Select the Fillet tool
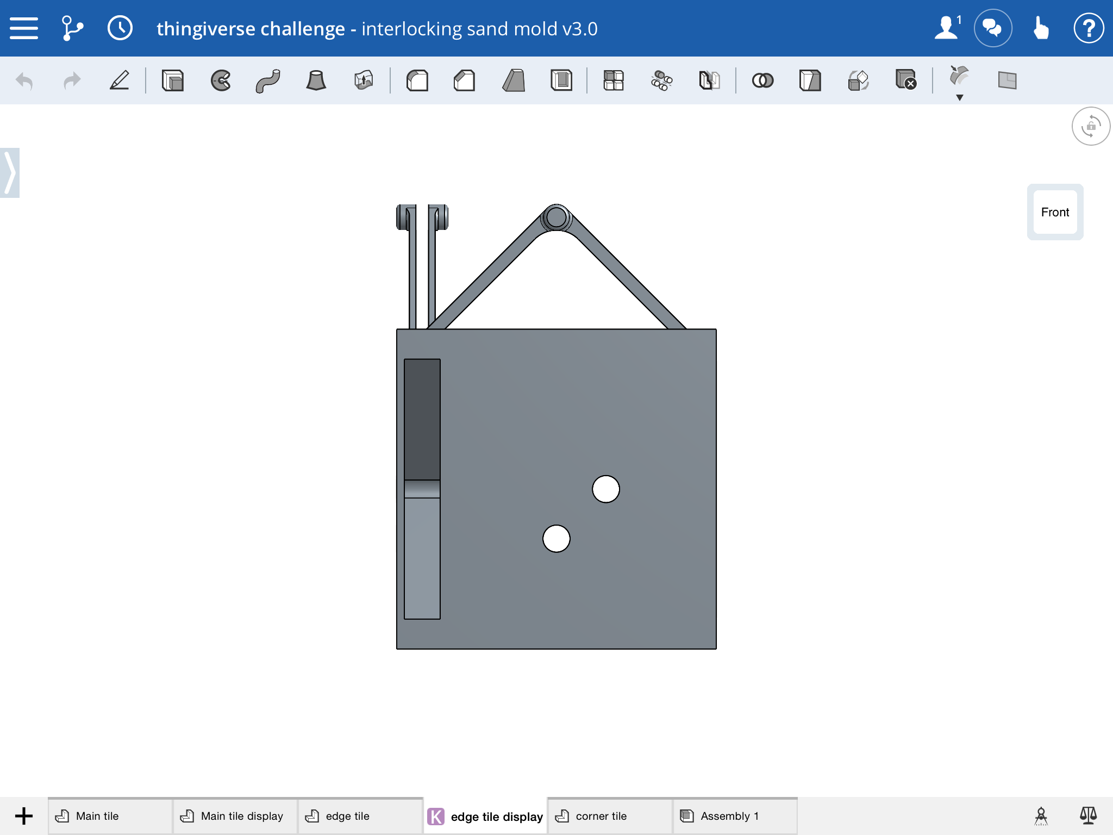The width and height of the screenshot is (1113, 835). [x=417, y=80]
